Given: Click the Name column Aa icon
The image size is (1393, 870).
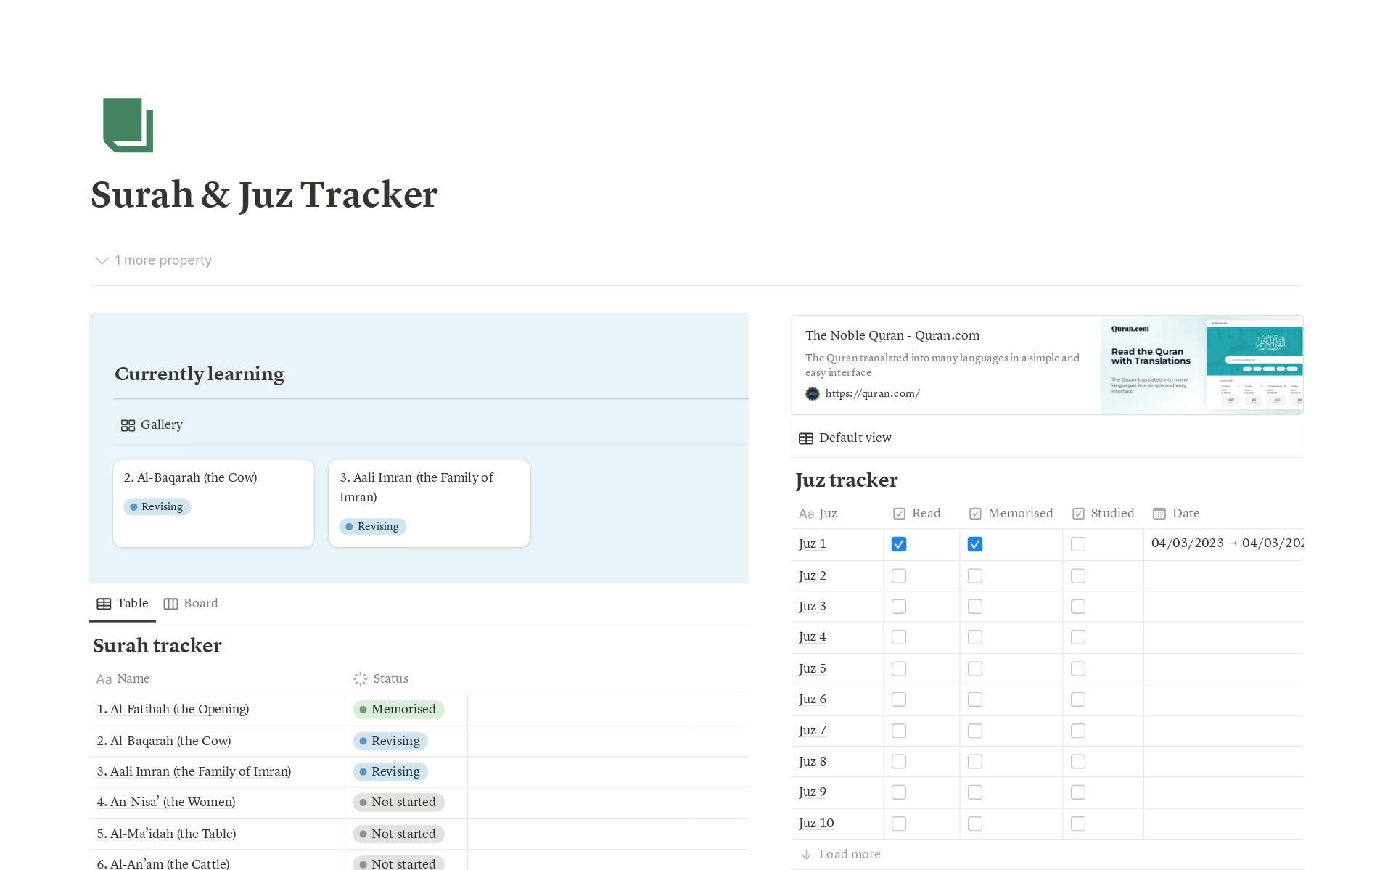Looking at the screenshot, I should coord(104,679).
